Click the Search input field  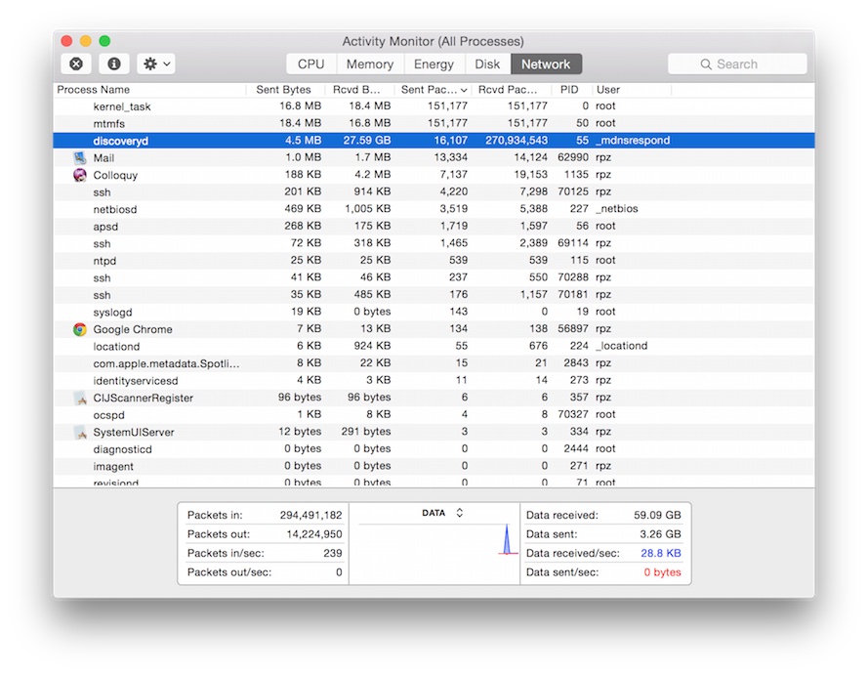(737, 64)
